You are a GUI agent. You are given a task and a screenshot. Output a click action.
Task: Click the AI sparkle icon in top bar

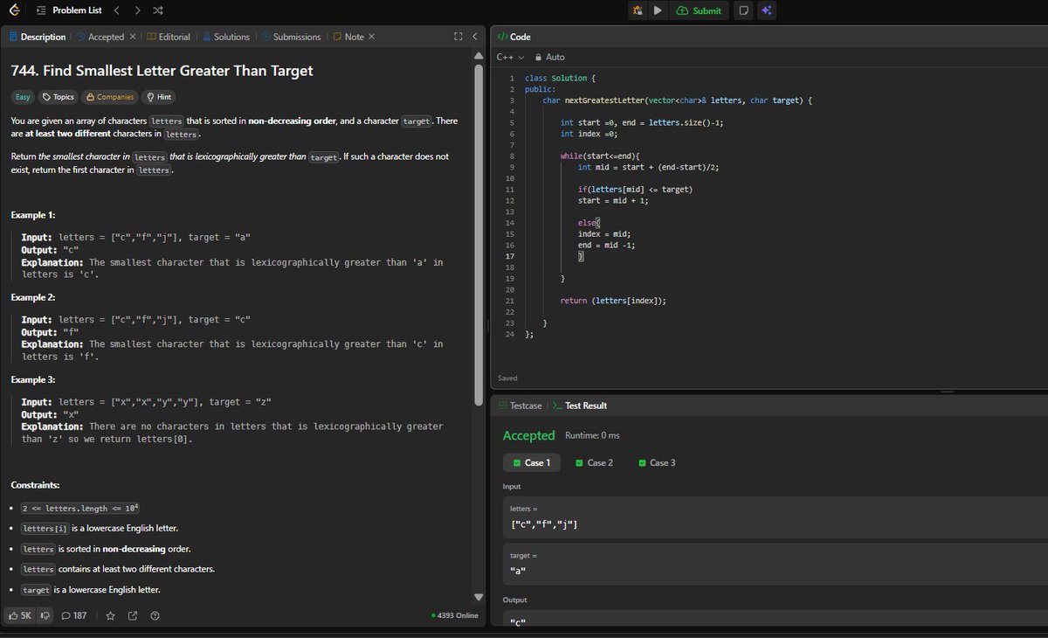(766, 10)
